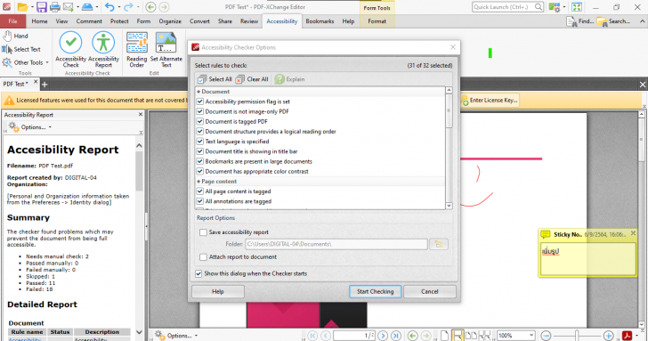Go to next page in status bar
Viewport: 648px width, 341px height.
[x=383, y=336]
